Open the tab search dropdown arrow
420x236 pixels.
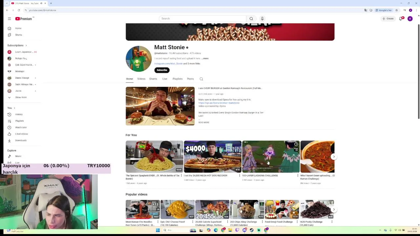point(7,3)
